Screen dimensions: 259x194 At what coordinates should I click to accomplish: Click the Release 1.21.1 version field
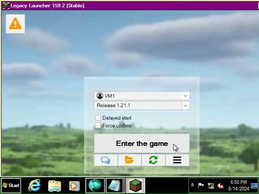point(138,105)
